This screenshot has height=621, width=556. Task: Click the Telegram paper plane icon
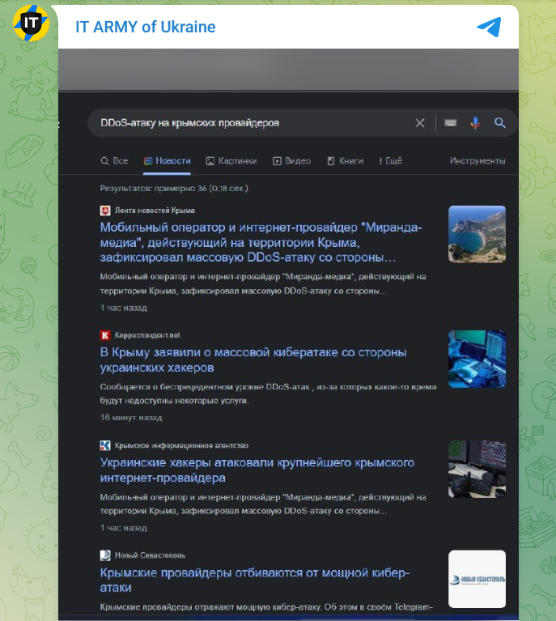489,27
